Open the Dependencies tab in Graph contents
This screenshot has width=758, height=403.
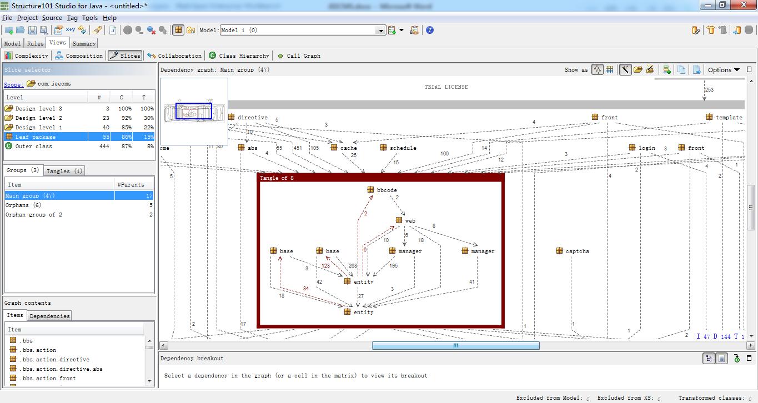click(x=50, y=316)
